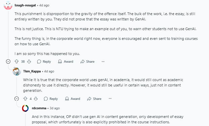This screenshot has width=209, height=126.
Task: Click rdcomma's circular avatar
Action: 25,108
